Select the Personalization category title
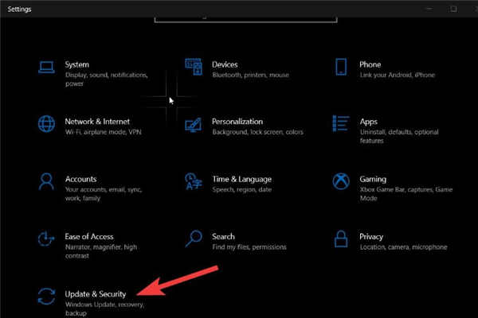478x318 pixels. click(237, 122)
